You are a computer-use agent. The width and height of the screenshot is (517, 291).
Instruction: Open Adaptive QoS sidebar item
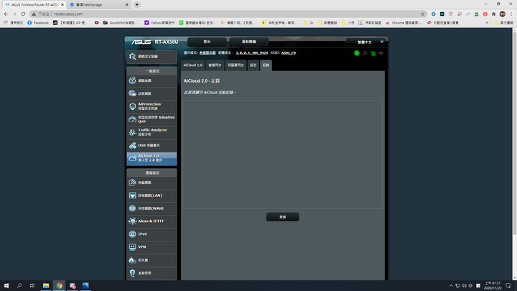coord(152,119)
